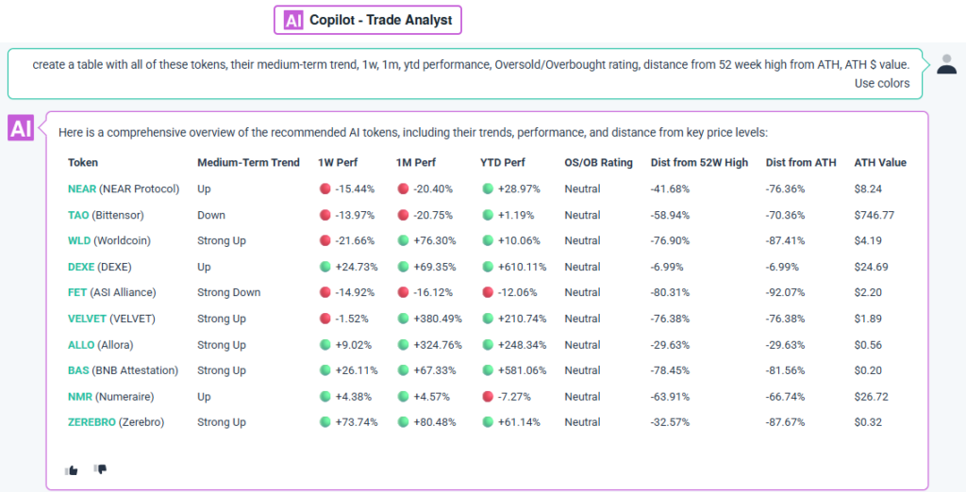966x492 pixels.
Task: Open the NEAR token link
Action: click(82, 189)
